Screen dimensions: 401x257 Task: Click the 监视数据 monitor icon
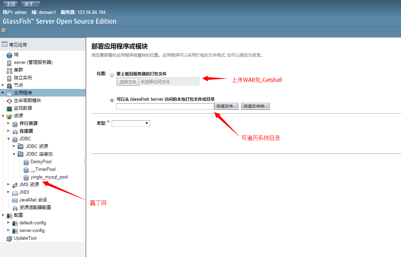(x=9, y=109)
